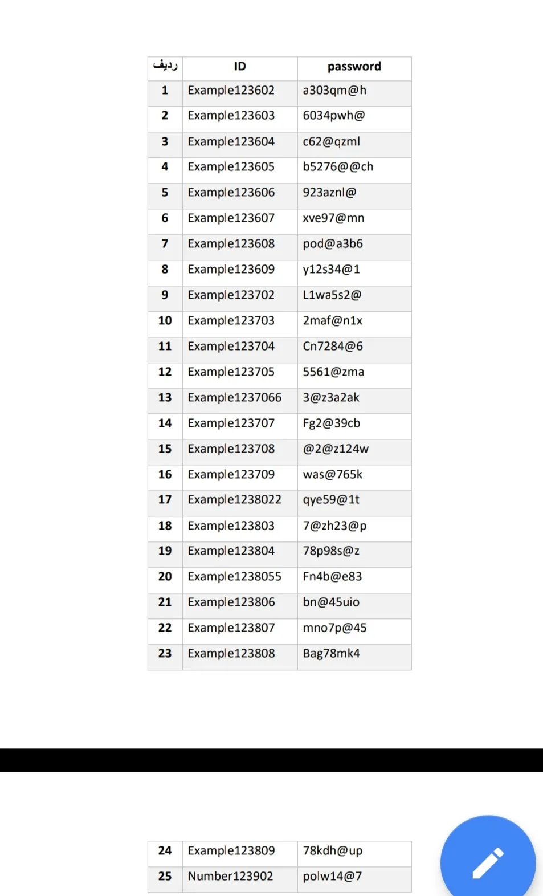
Task: Click the password cell 2maf@n1x
Action: tap(333, 321)
